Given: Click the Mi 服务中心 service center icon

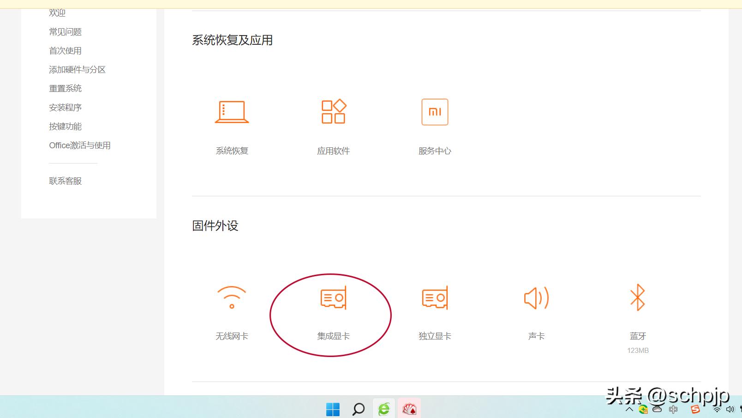Looking at the screenshot, I should point(434,111).
